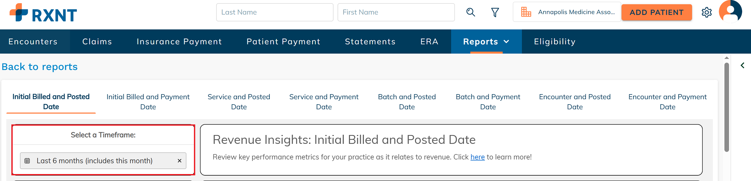Open the Annapolis Medicine Asso... practice selector
The image size is (751, 181).
point(567,12)
